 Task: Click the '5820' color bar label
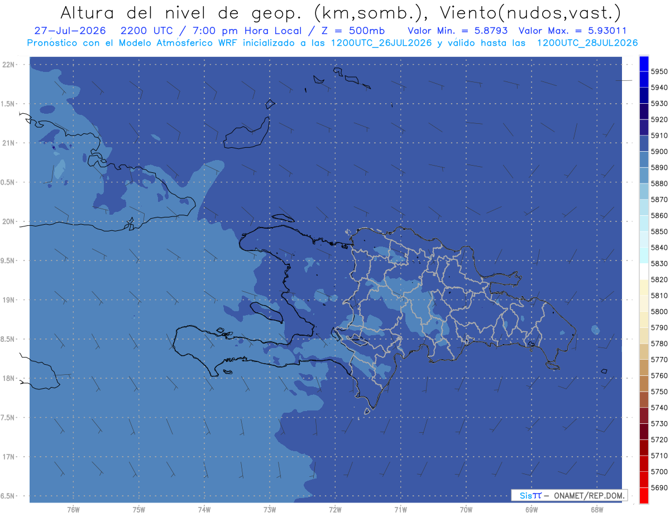click(659, 279)
